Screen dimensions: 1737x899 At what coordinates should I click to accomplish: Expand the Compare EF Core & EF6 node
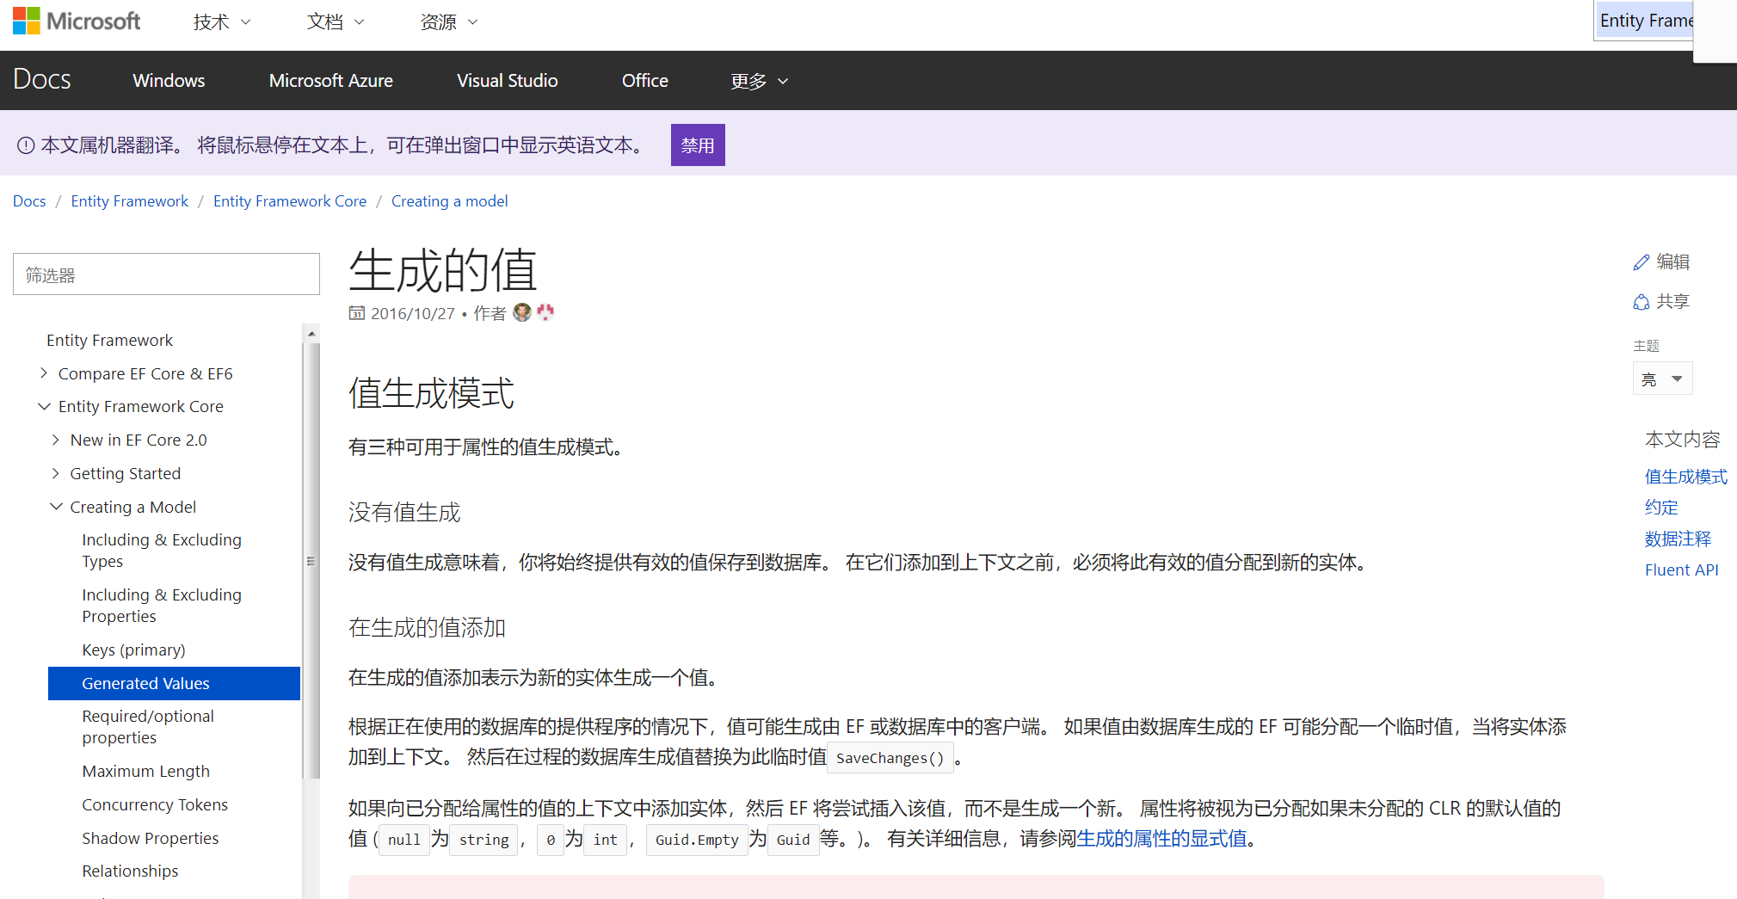tap(44, 373)
